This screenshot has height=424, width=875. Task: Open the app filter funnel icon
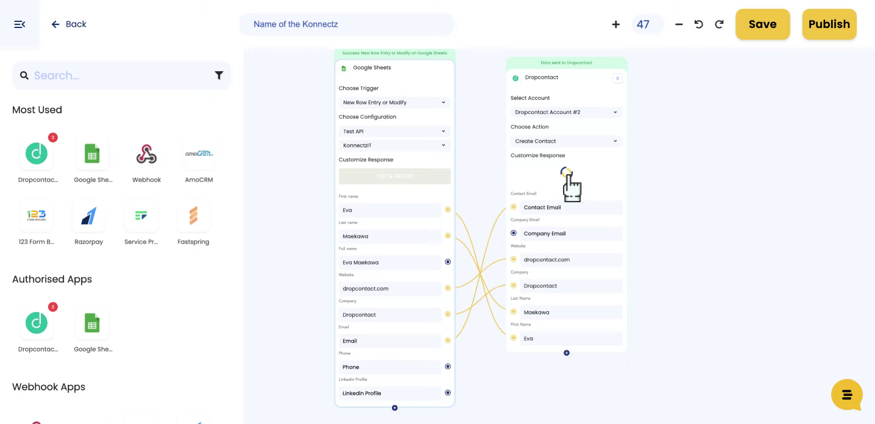[219, 76]
